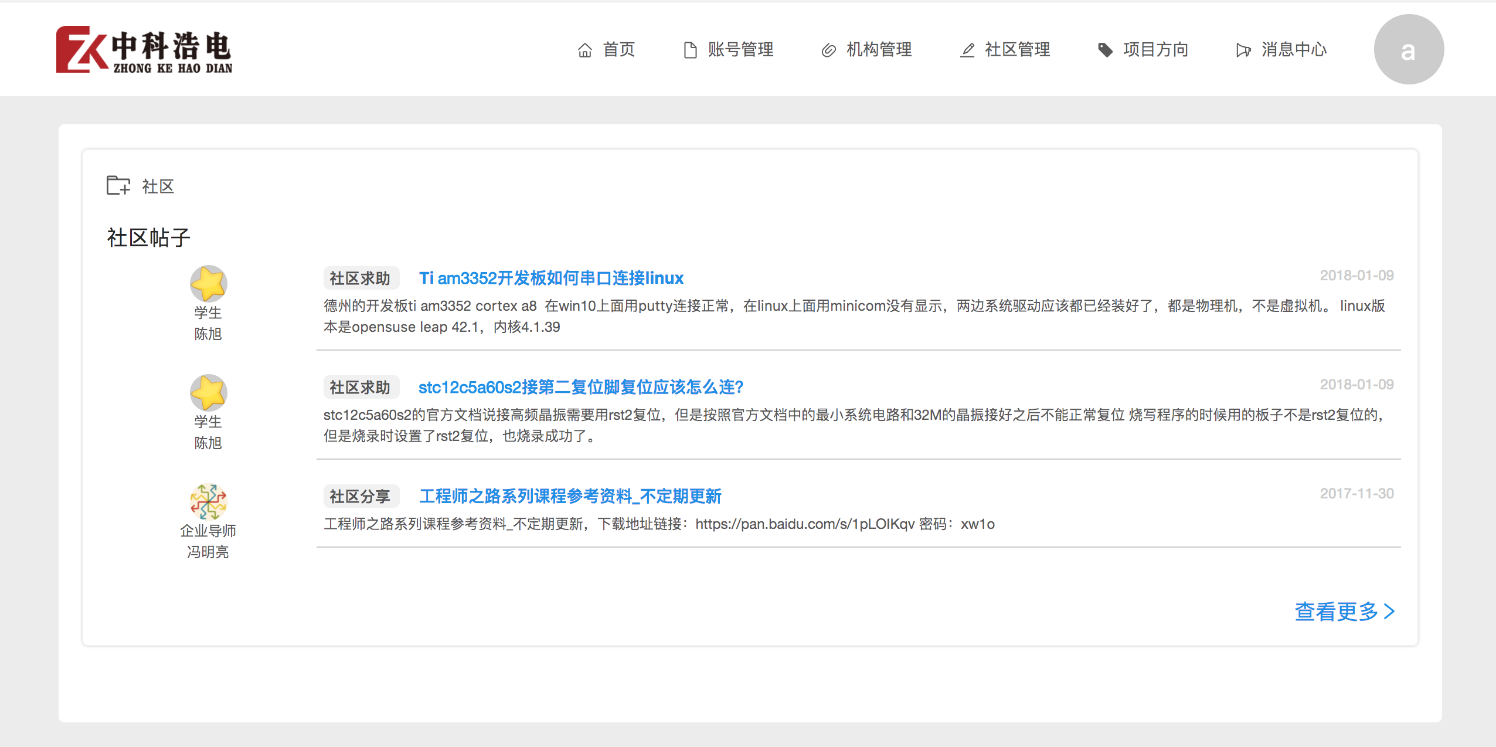This screenshot has height=747, width=1496.
Task: Click the paperclip icon beside 机构管理
Action: coord(828,50)
